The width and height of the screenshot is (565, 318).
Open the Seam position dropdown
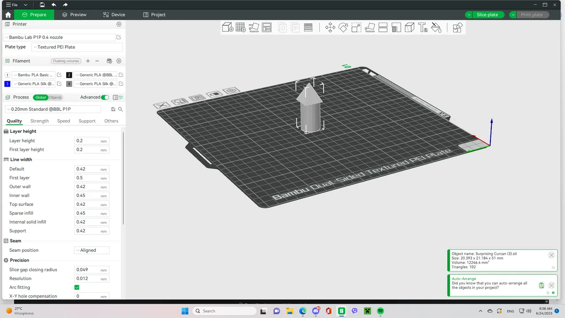(x=92, y=250)
